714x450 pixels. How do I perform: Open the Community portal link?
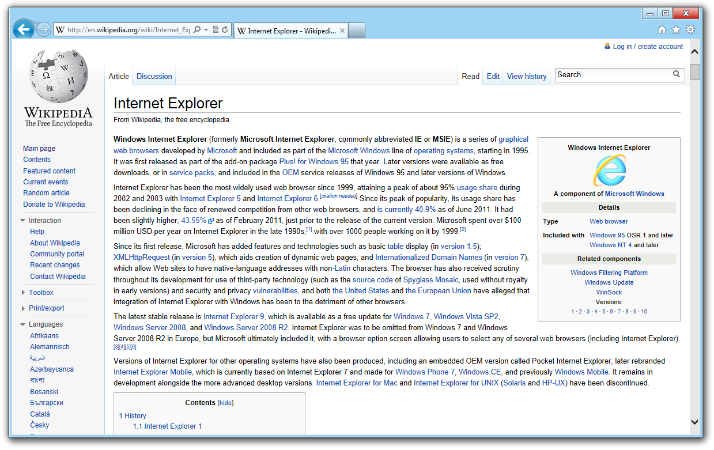(x=57, y=254)
